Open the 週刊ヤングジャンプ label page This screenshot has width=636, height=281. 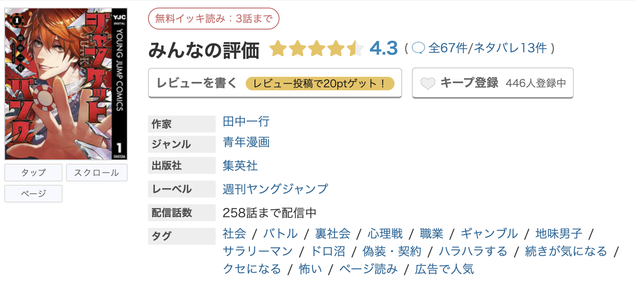(275, 189)
